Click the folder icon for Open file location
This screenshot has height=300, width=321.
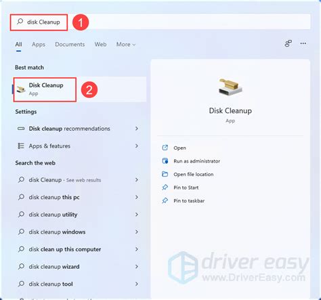165,174
